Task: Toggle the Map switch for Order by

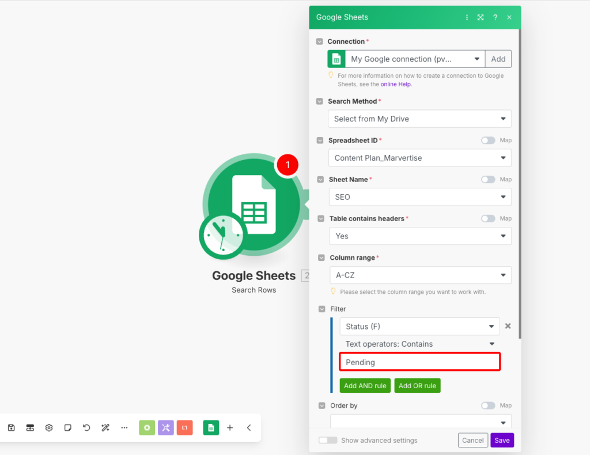Action: pos(488,405)
